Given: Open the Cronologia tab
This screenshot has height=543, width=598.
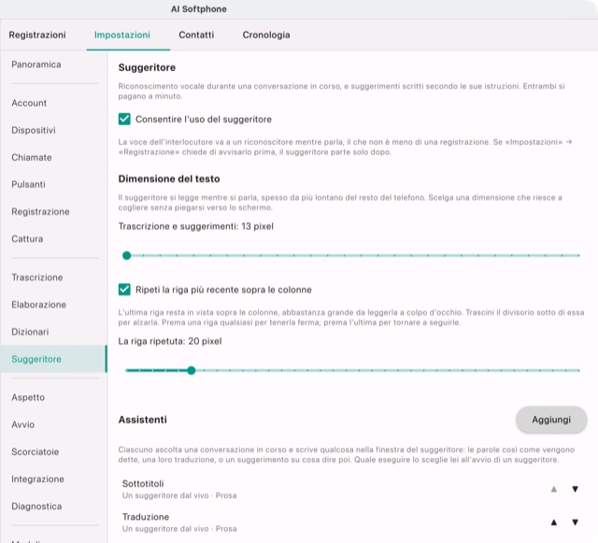Looking at the screenshot, I should tap(266, 35).
